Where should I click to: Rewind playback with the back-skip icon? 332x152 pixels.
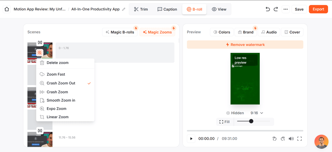pyautogui.click(x=274, y=139)
